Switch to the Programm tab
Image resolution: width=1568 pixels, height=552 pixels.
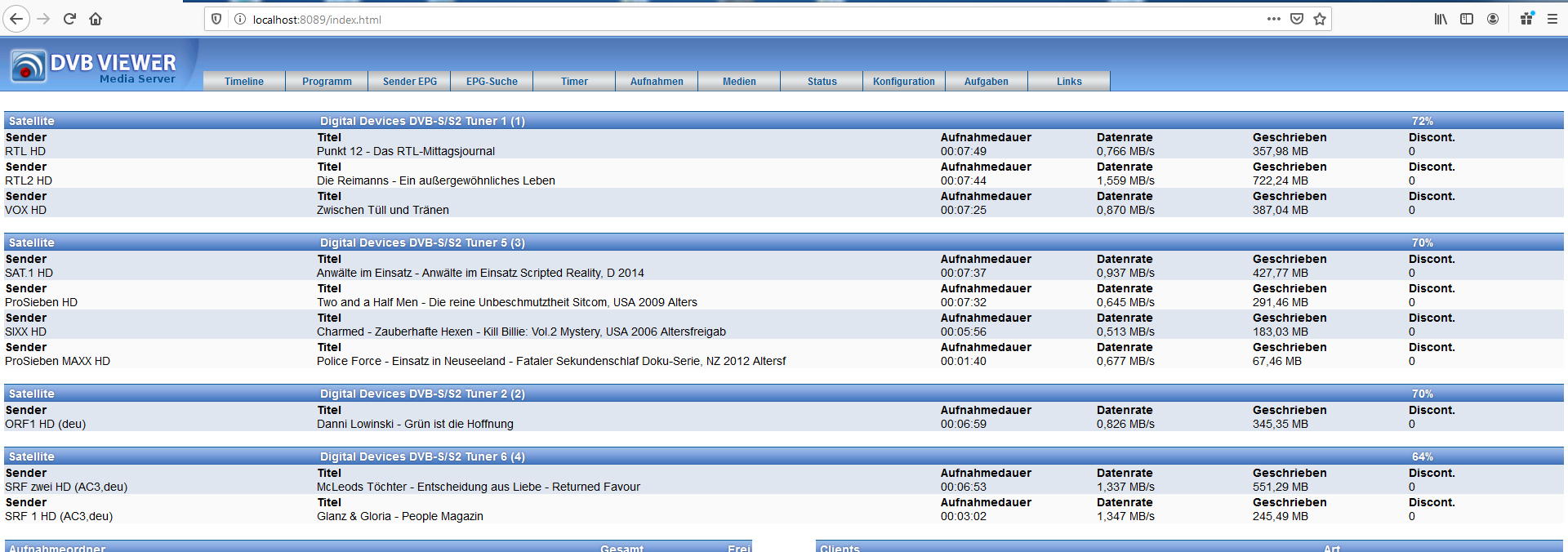point(327,81)
